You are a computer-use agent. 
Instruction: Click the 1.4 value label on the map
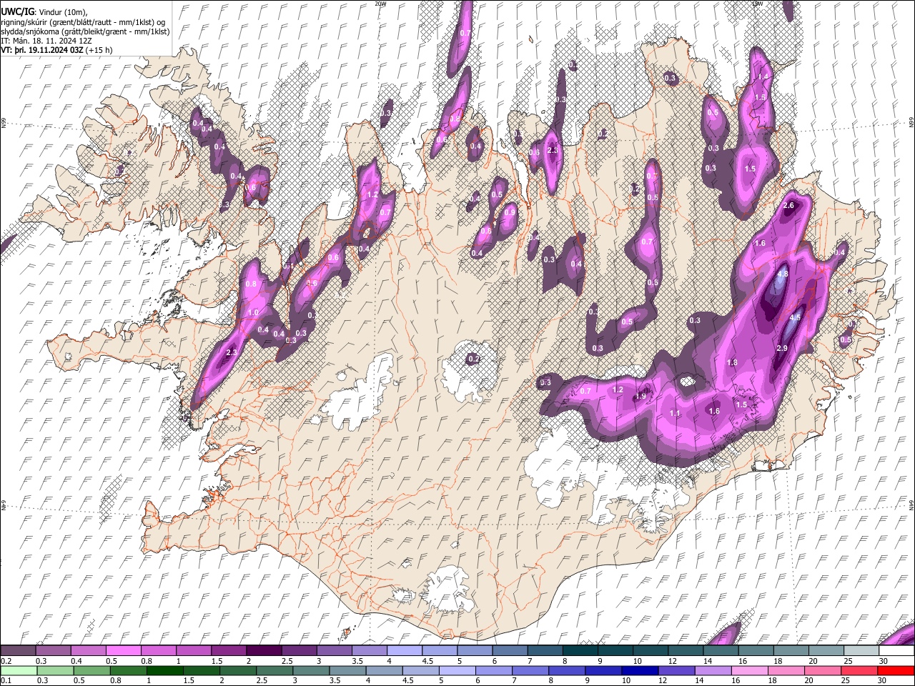click(763, 77)
